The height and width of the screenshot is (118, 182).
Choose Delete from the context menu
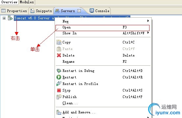click(103, 55)
